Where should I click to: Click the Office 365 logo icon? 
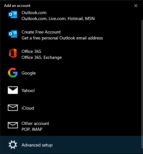[13, 53]
